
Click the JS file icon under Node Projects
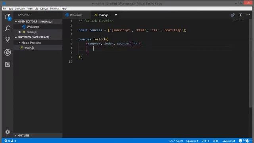pyautogui.click(x=21, y=48)
